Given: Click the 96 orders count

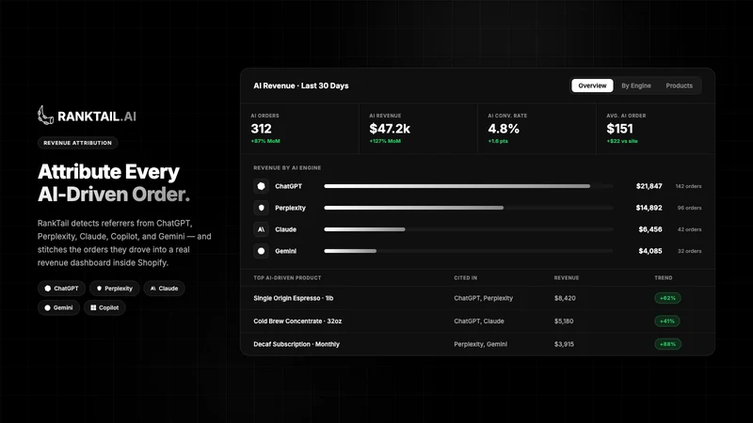Looking at the screenshot, I should point(689,208).
